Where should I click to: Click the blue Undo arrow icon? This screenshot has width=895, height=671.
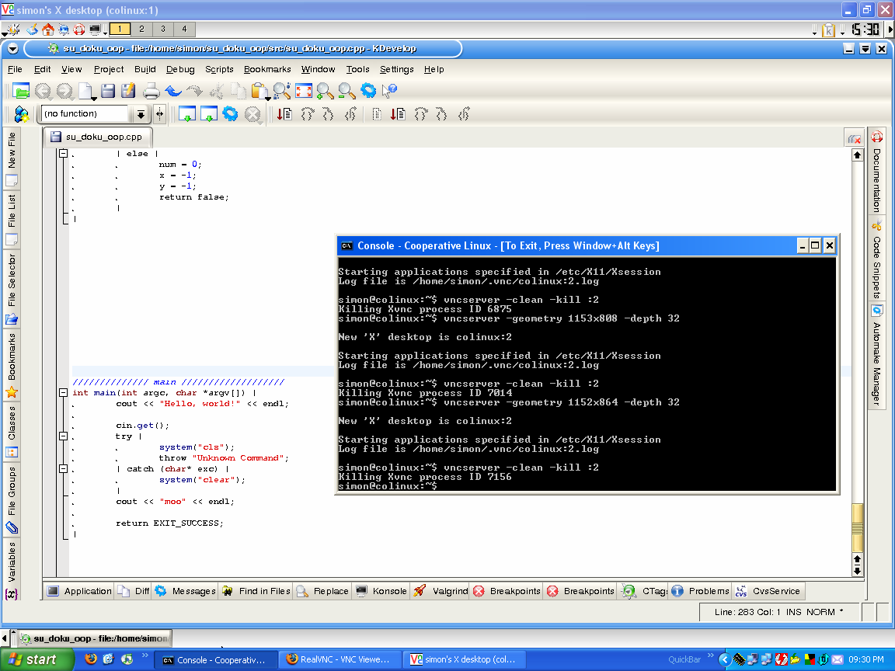[x=173, y=91]
